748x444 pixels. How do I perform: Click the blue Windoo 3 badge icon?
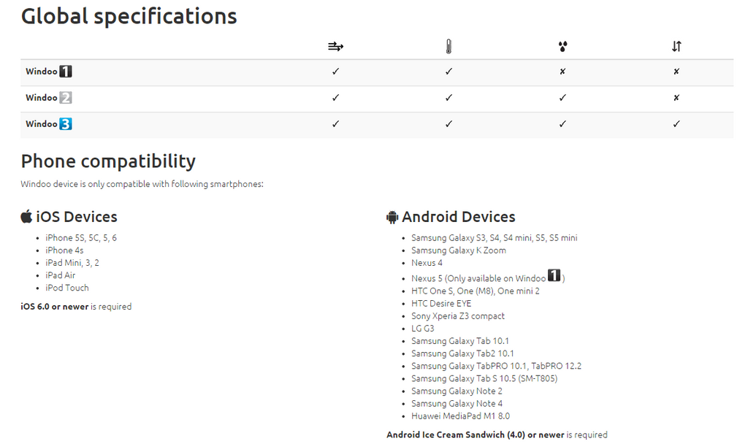66,124
